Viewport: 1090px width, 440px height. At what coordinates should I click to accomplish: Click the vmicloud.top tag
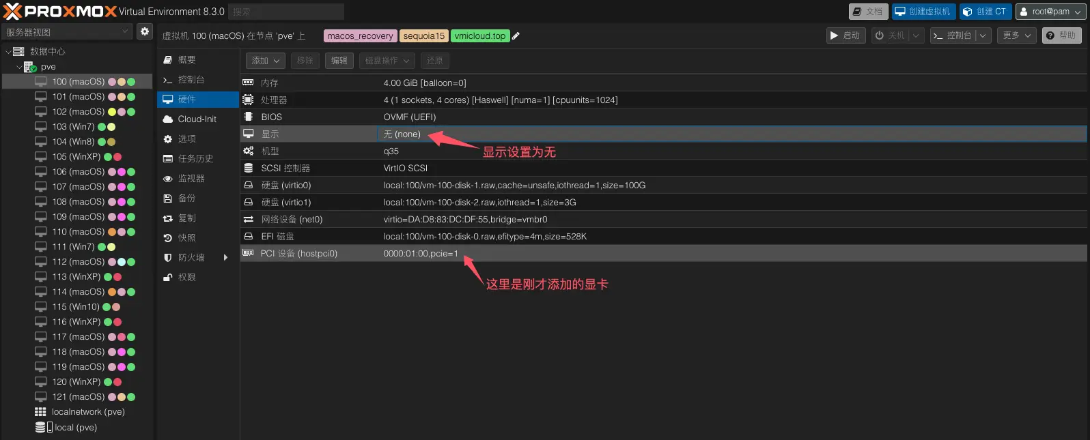point(480,36)
